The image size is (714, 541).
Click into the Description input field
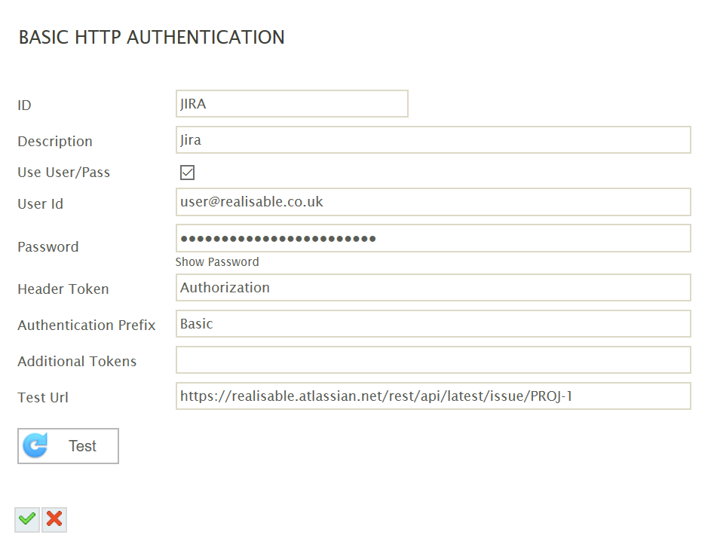pyautogui.click(x=433, y=140)
